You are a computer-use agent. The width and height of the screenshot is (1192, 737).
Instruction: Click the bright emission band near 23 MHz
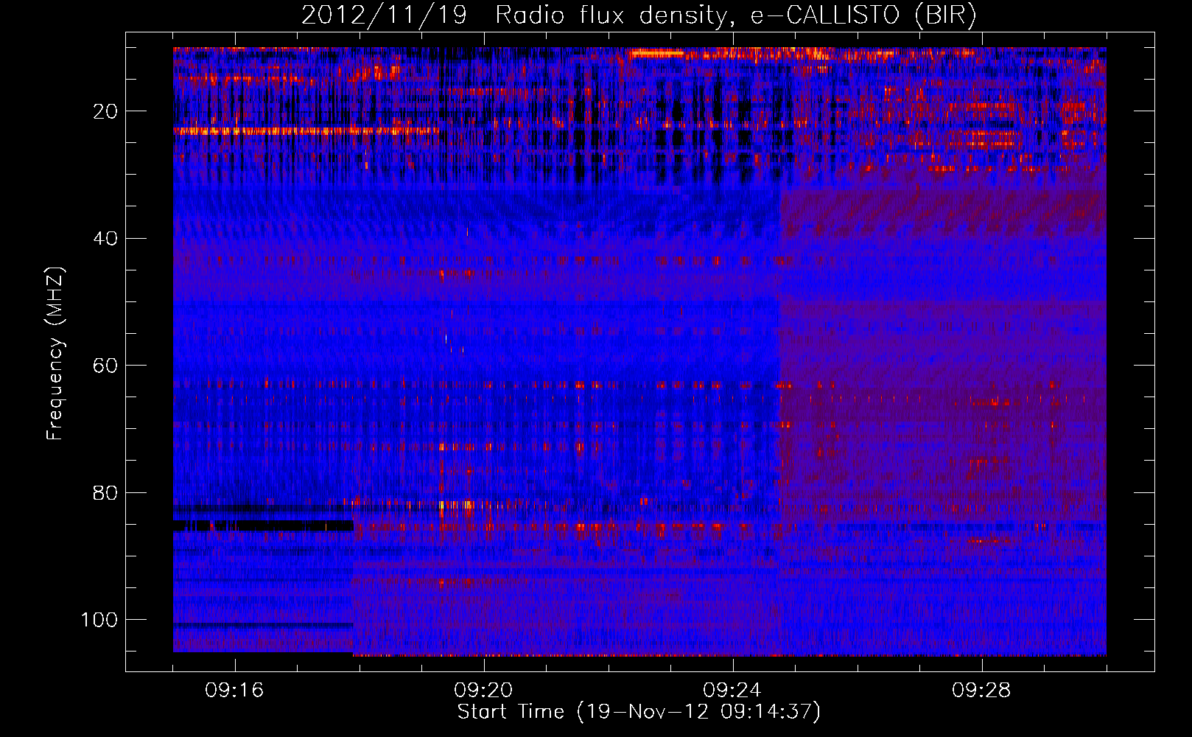306,131
